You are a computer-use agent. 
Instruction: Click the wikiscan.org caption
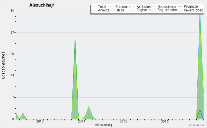[103, 125]
